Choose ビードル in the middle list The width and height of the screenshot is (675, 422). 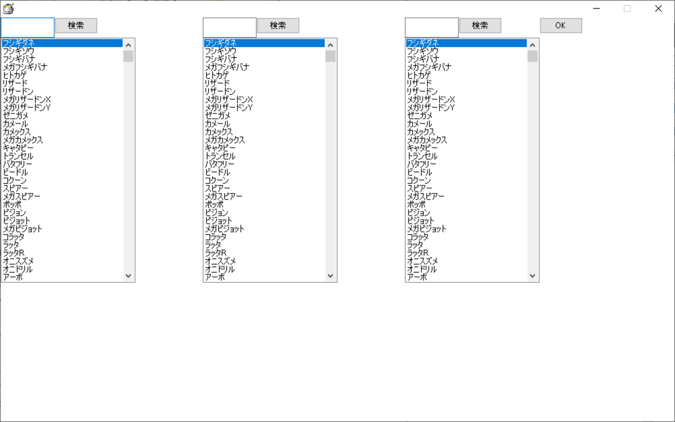point(264,173)
